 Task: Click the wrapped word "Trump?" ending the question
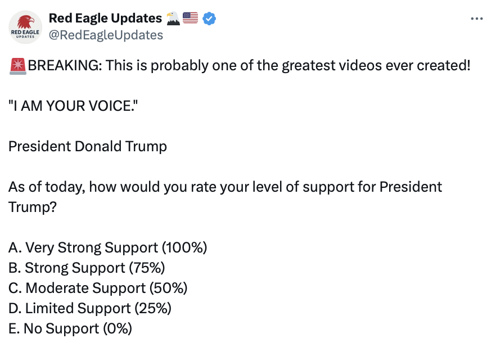(x=32, y=207)
